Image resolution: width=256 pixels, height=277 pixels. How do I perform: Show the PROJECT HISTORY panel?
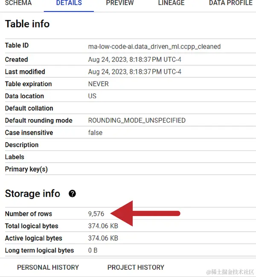pos(136,267)
